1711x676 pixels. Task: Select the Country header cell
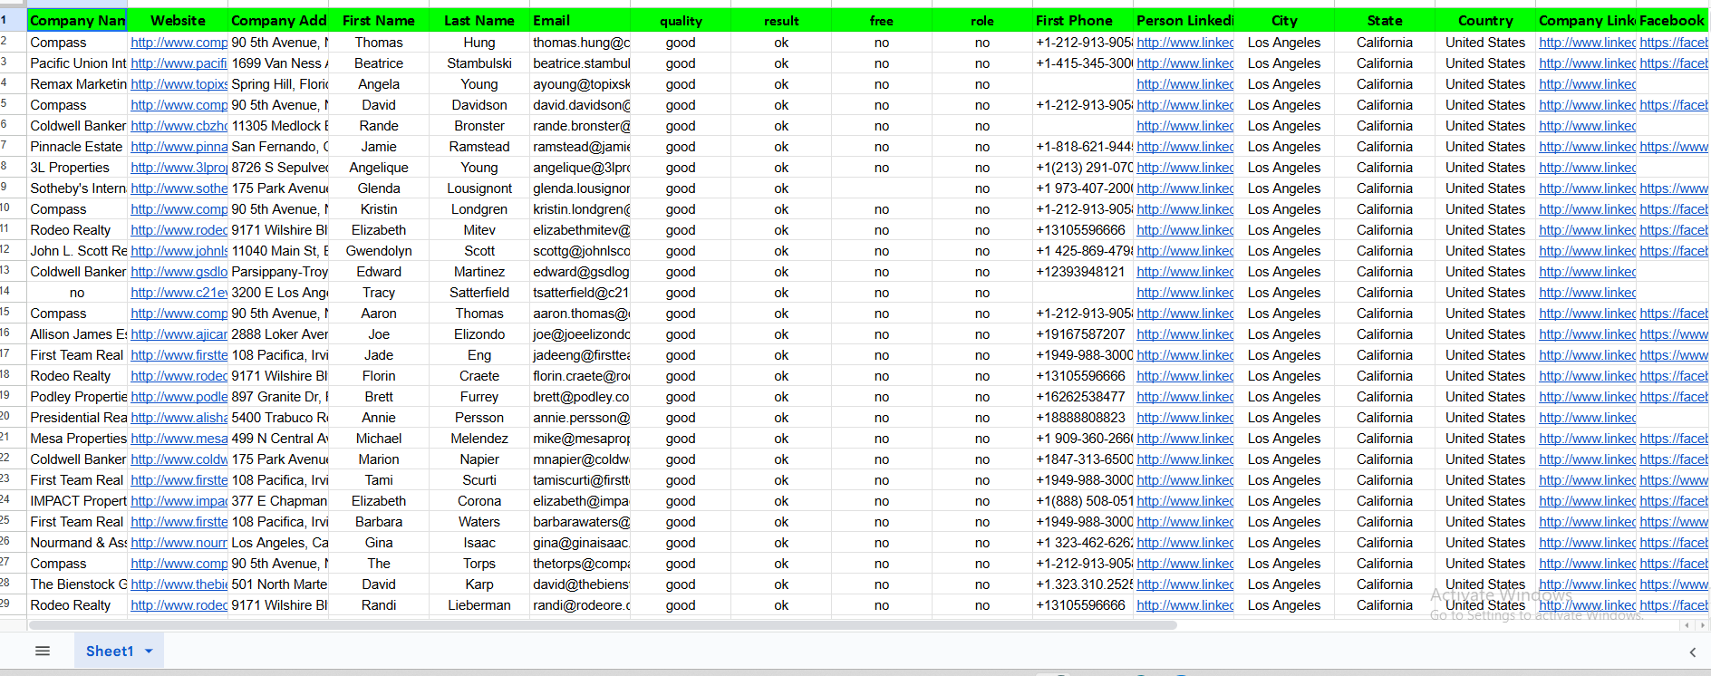[1485, 20]
